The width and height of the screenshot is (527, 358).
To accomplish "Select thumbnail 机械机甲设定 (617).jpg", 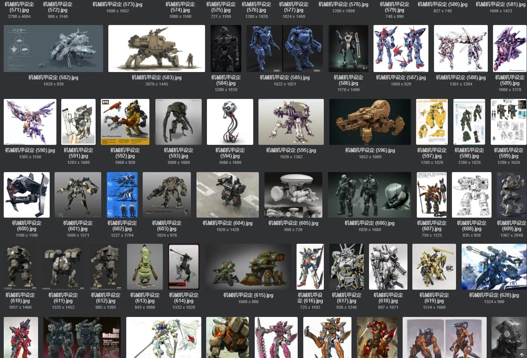I will pyautogui.click(x=347, y=267).
